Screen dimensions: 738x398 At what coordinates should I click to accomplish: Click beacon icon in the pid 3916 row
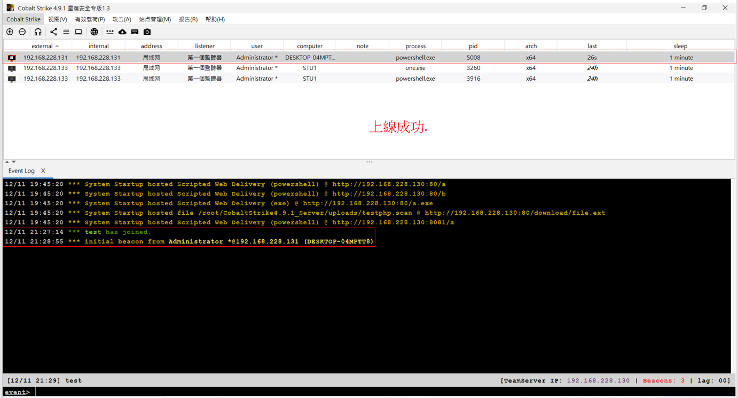coord(12,79)
